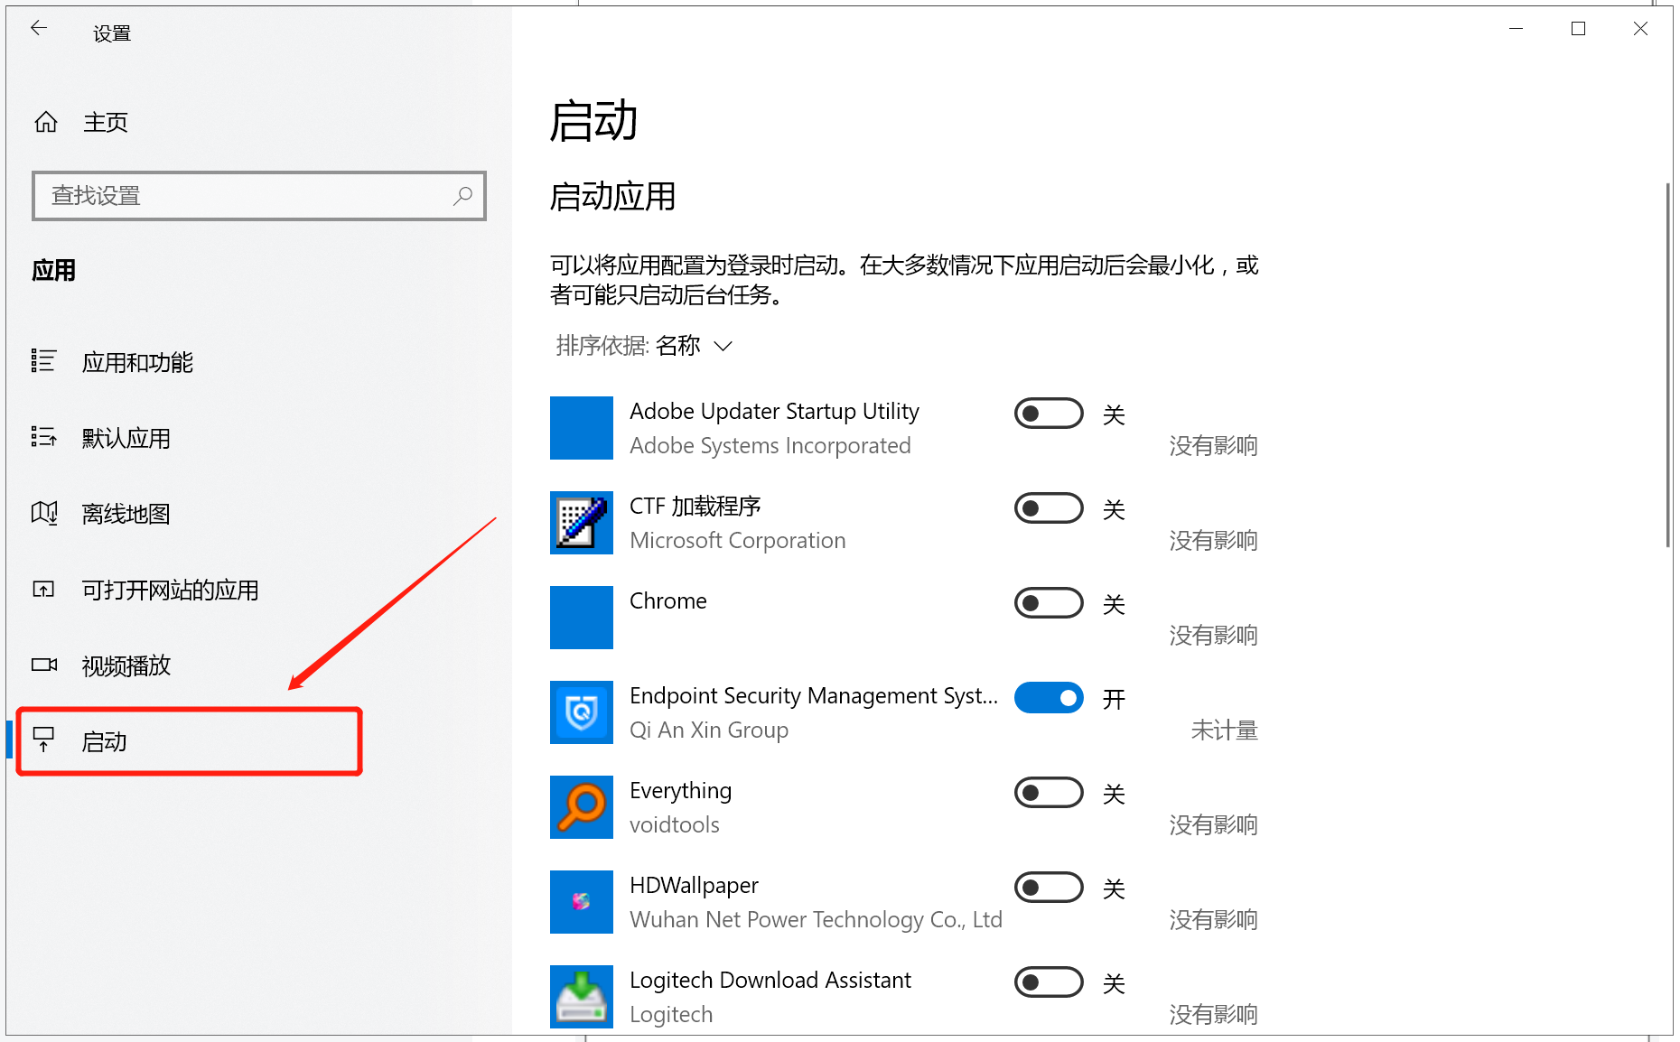1680x1042 pixels.
Task: Open the home icon next to 主页
Action: (x=46, y=122)
